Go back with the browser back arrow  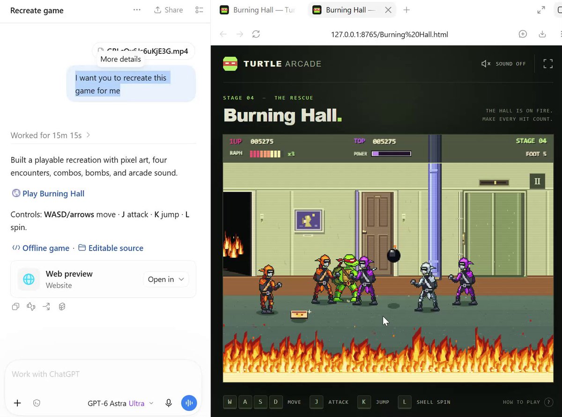(x=223, y=34)
